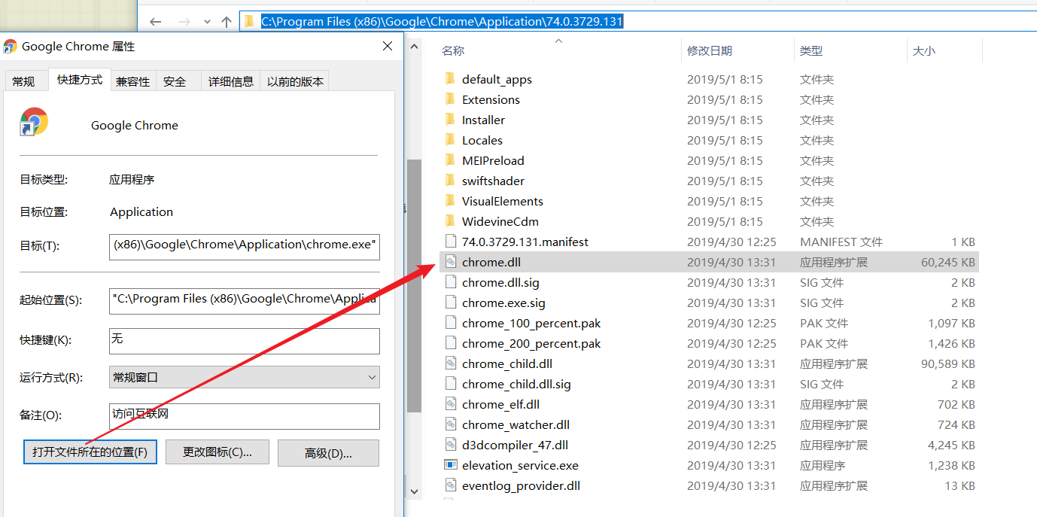Click the Chrome icon in properties title bar
The width and height of the screenshot is (1037, 517).
pos(10,46)
